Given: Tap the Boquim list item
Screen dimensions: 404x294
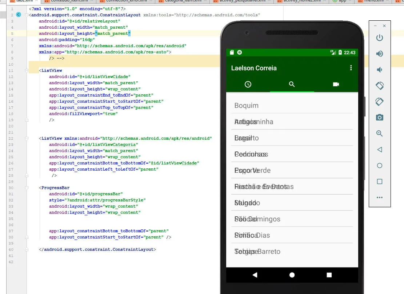Looking at the screenshot, I should (247, 106).
